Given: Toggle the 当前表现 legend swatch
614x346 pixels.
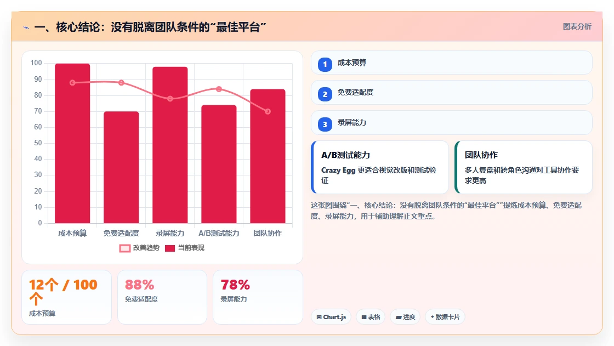Looking at the screenshot, I should coord(169,248).
